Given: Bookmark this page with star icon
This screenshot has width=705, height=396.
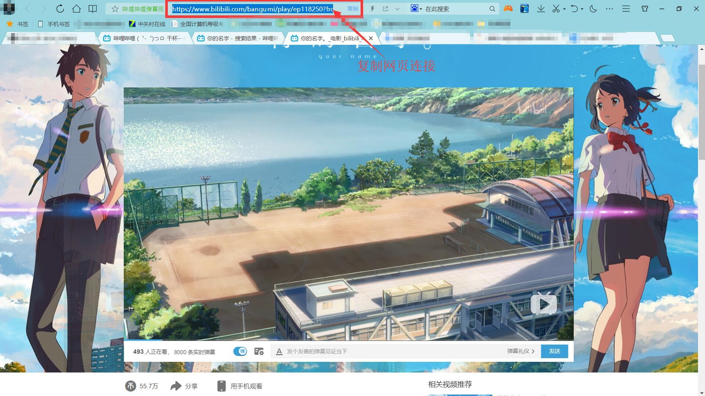Looking at the screenshot, I should (115, 9).
